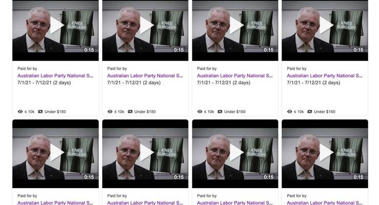Play the second video ad in top row
The height and width of the screenshot is (205, 379).
[x=147, y=25]
